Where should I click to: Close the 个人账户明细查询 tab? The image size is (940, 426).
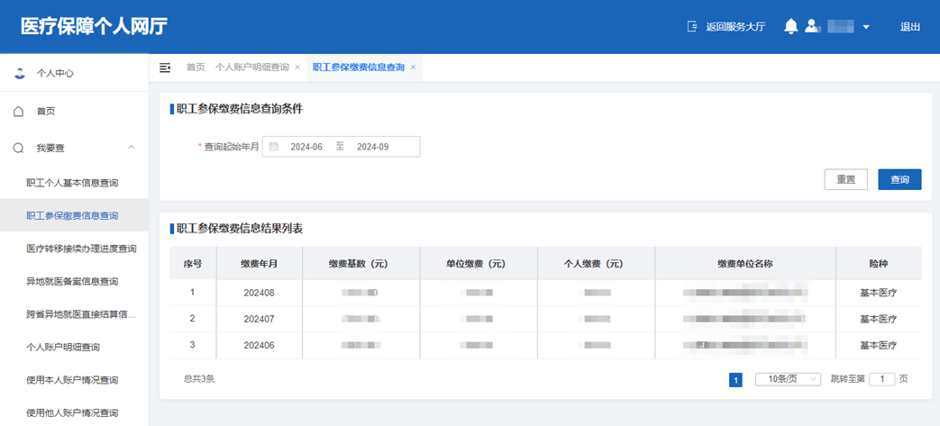pos(297,68)
